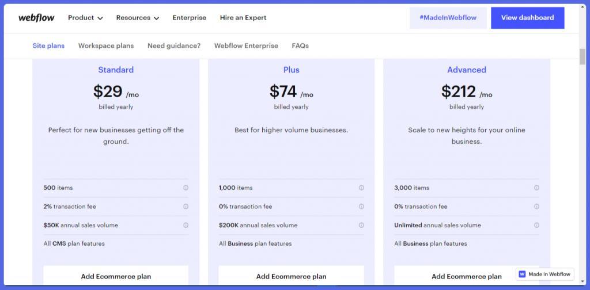Open info icon for $200K annual sales volume
The height and width of the screenshot is (290, 590).
pyautogui.click(x=361, y=226)
